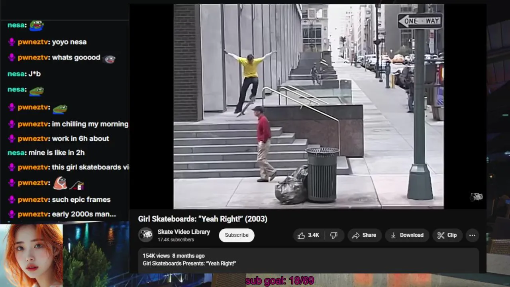
Task: Click the mic badge beside "yoyo nesa"
Action: (x=12, y=42)
